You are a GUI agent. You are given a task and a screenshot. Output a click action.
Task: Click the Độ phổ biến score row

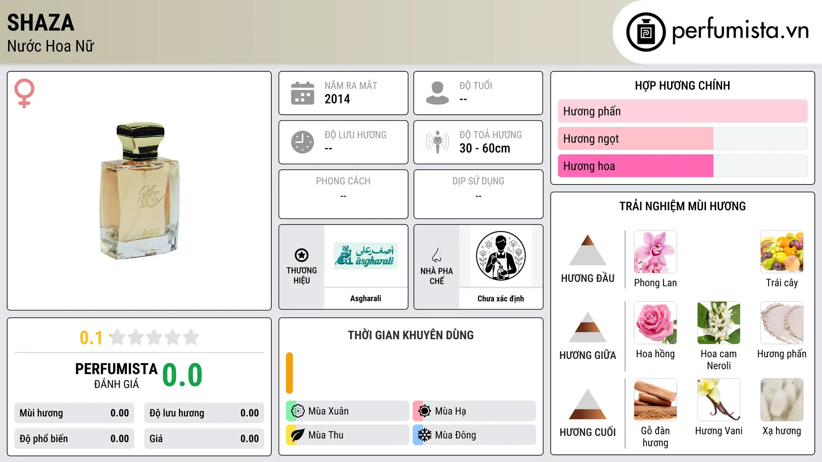coord(74,439)
